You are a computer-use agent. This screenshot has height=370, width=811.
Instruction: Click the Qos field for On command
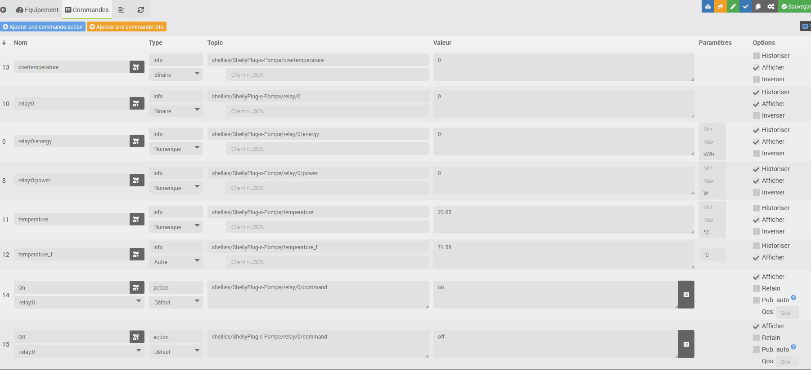coord(787,313)
